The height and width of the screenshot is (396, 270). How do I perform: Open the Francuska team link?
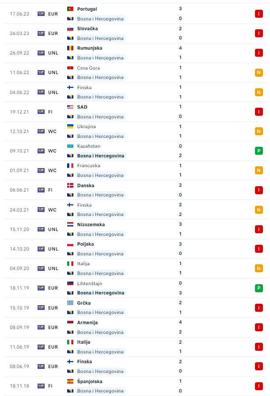click(88, 165)
